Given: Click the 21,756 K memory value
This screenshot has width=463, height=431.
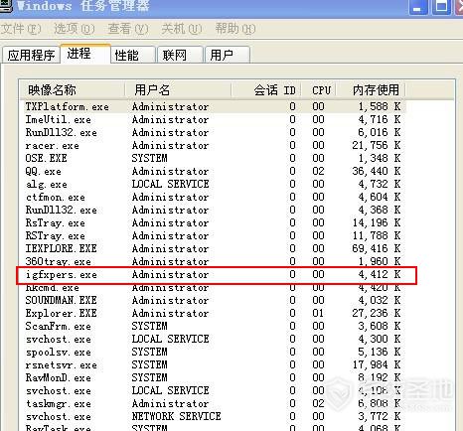Looking at the screenshot, I should click(377, 145).
